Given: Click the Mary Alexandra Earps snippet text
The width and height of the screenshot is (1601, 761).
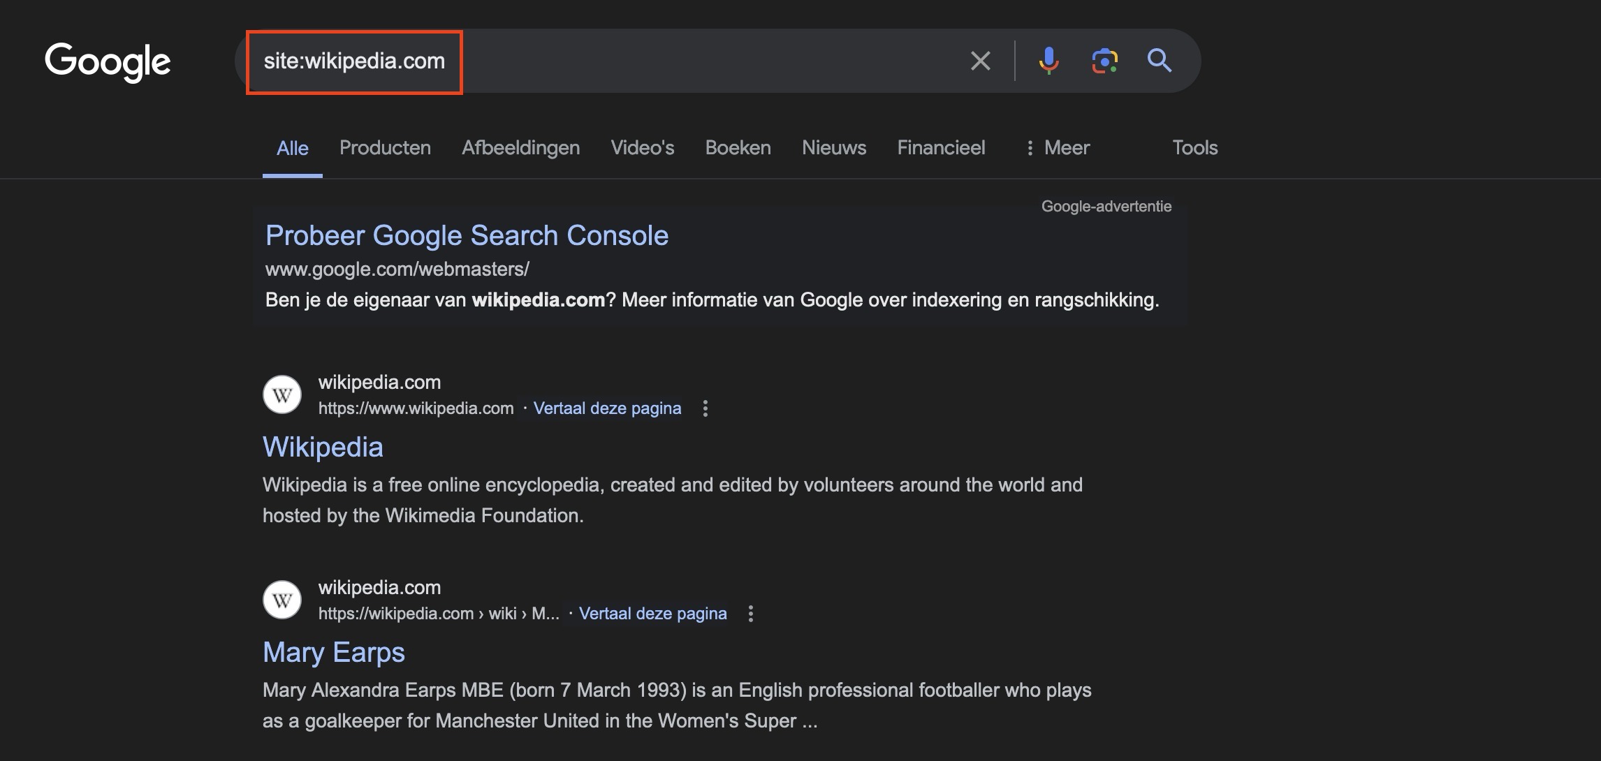Looking at the screenshot, I should 677,705.
